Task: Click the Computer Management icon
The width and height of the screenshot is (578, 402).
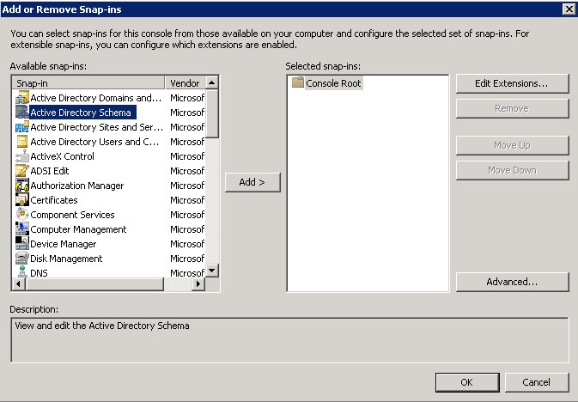Action: 22,229
